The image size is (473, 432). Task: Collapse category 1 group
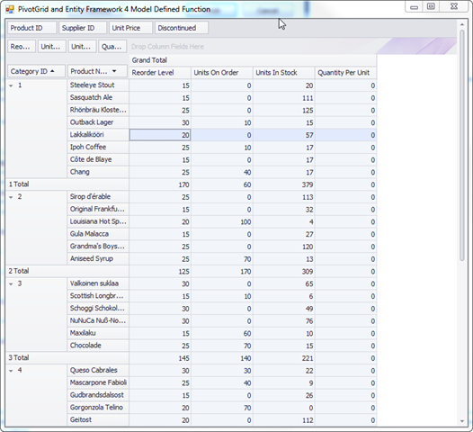click(x=11, y=85)
